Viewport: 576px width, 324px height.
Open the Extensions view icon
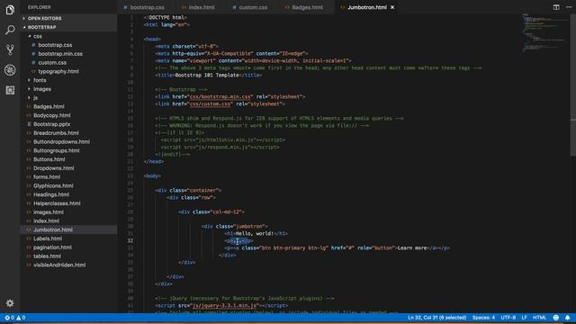coord(10,90)
